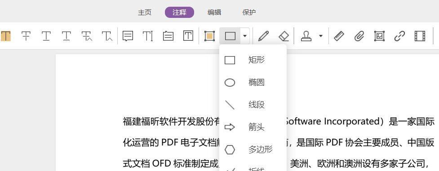Select the squiggly underline tool
Image resolution: width=439 pixels, height=171 pixels.
[67, 36]
